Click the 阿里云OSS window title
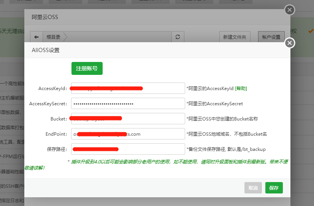The width and height of the screenshot is (314, 206). point(45,17)
